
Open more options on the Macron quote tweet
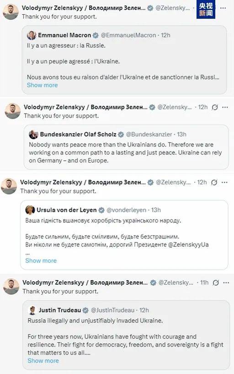[x=223, y=8]
